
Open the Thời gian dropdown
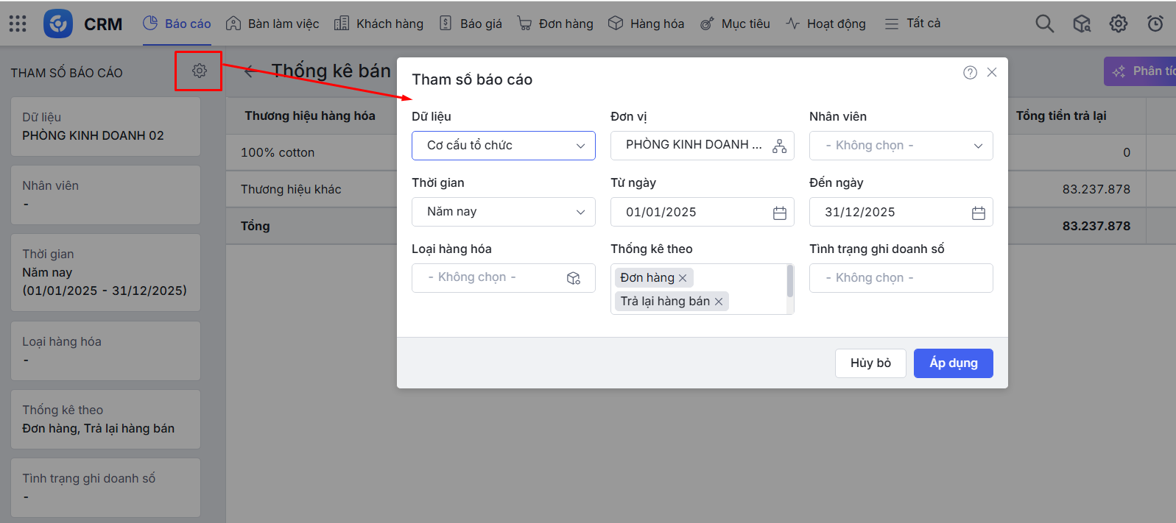point(504,212)
